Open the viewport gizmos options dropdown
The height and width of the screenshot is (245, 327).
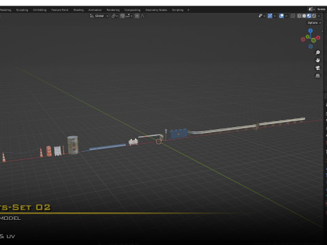pyautogui.click(x=275, y=16)
